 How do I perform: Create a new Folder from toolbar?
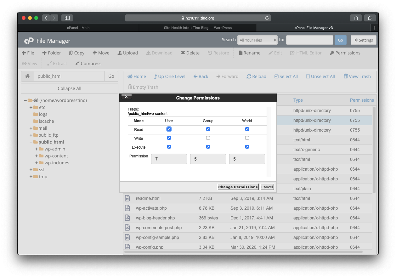[x=52, y=53]
